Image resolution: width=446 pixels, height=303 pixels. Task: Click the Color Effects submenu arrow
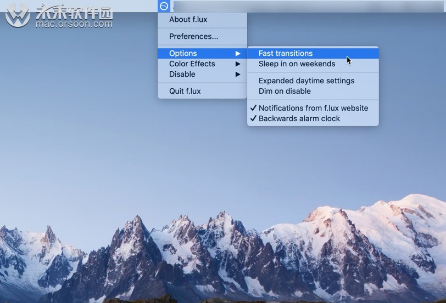pyautogui.click(x=238, y=64)
